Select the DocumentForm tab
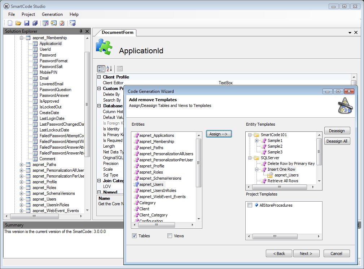The height and width of the screenshot is (269, 364). [118, 32]
